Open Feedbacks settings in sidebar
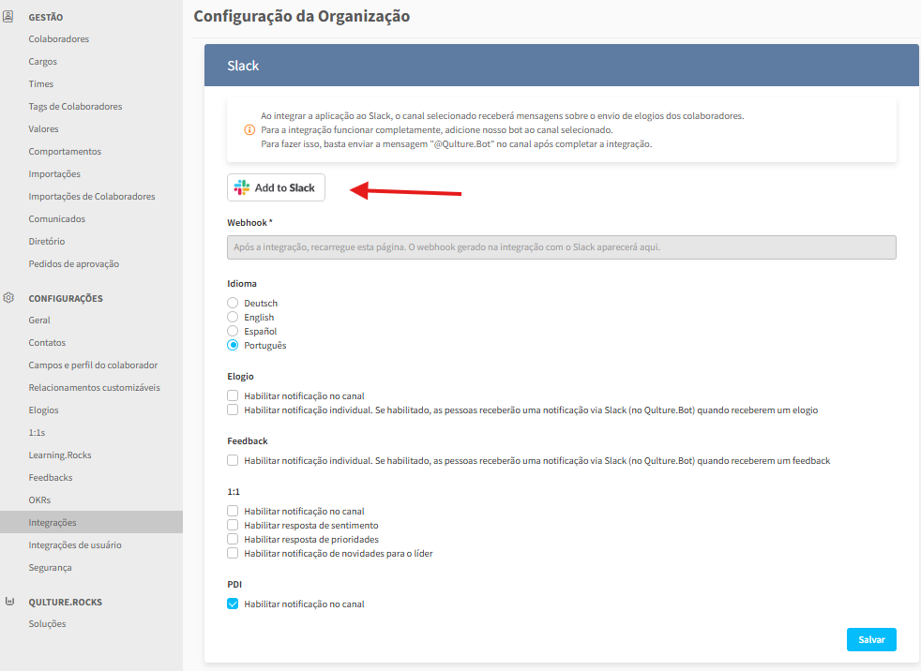Viewport: 921px width, 671px height. pos(51,477)
